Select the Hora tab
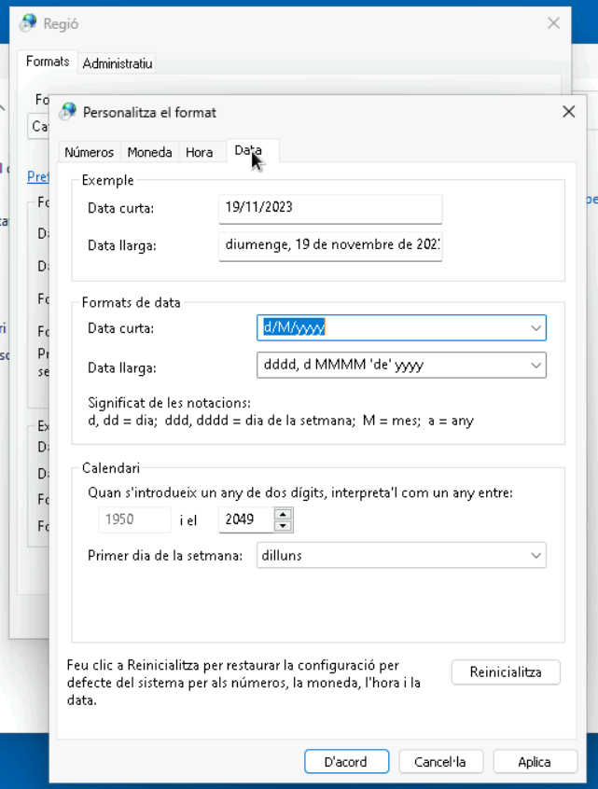 (199, 152)
